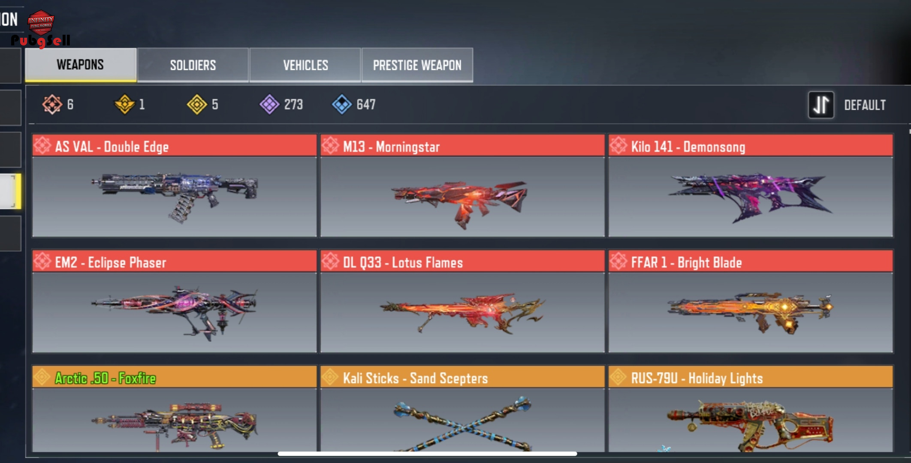Choose the blue rare rarity icon
Viewport: 911px width, 463px height.
(342, 104)
